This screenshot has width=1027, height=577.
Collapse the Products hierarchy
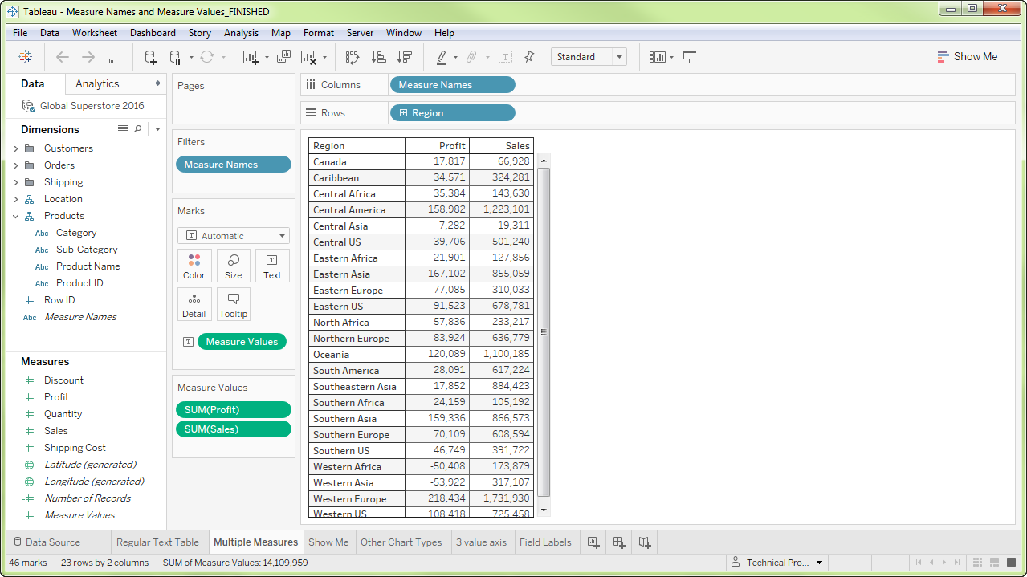[16, 216]
